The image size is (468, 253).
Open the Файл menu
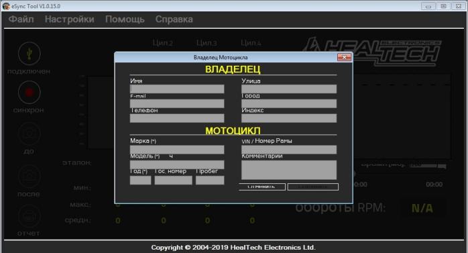tap(21, 19)
